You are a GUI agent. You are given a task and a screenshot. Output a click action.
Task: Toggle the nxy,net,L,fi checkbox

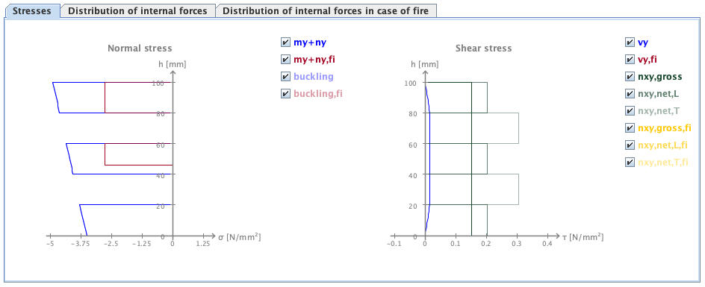[630, 145]
